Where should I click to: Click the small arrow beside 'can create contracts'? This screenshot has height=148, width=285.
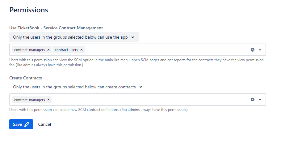coord(141,87)
